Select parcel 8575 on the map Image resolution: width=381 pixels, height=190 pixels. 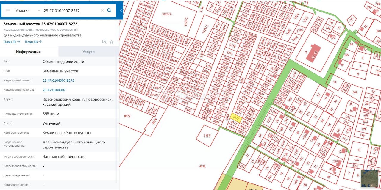click(x=158, y=88)
